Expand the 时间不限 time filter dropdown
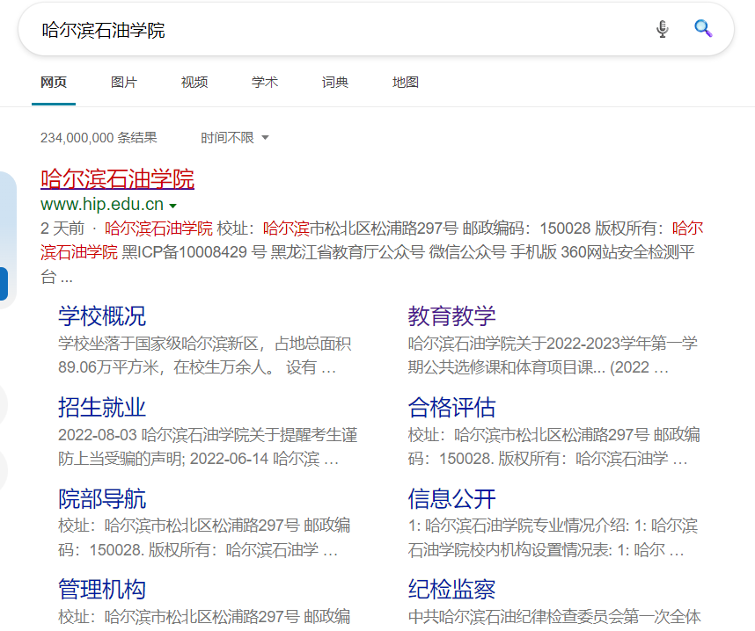 pyautogui.click(x=234, y=138)
